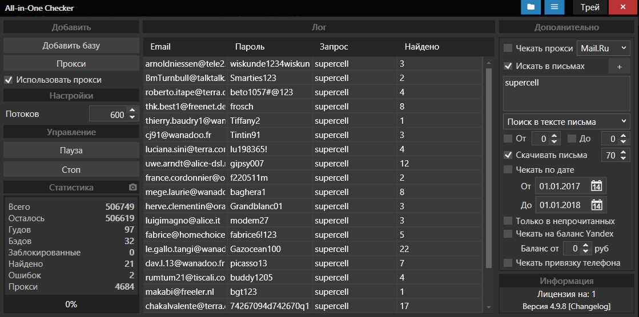Open the Поиск в тексте письма dropdown
The image size is (639, 317).
point(566,121)
